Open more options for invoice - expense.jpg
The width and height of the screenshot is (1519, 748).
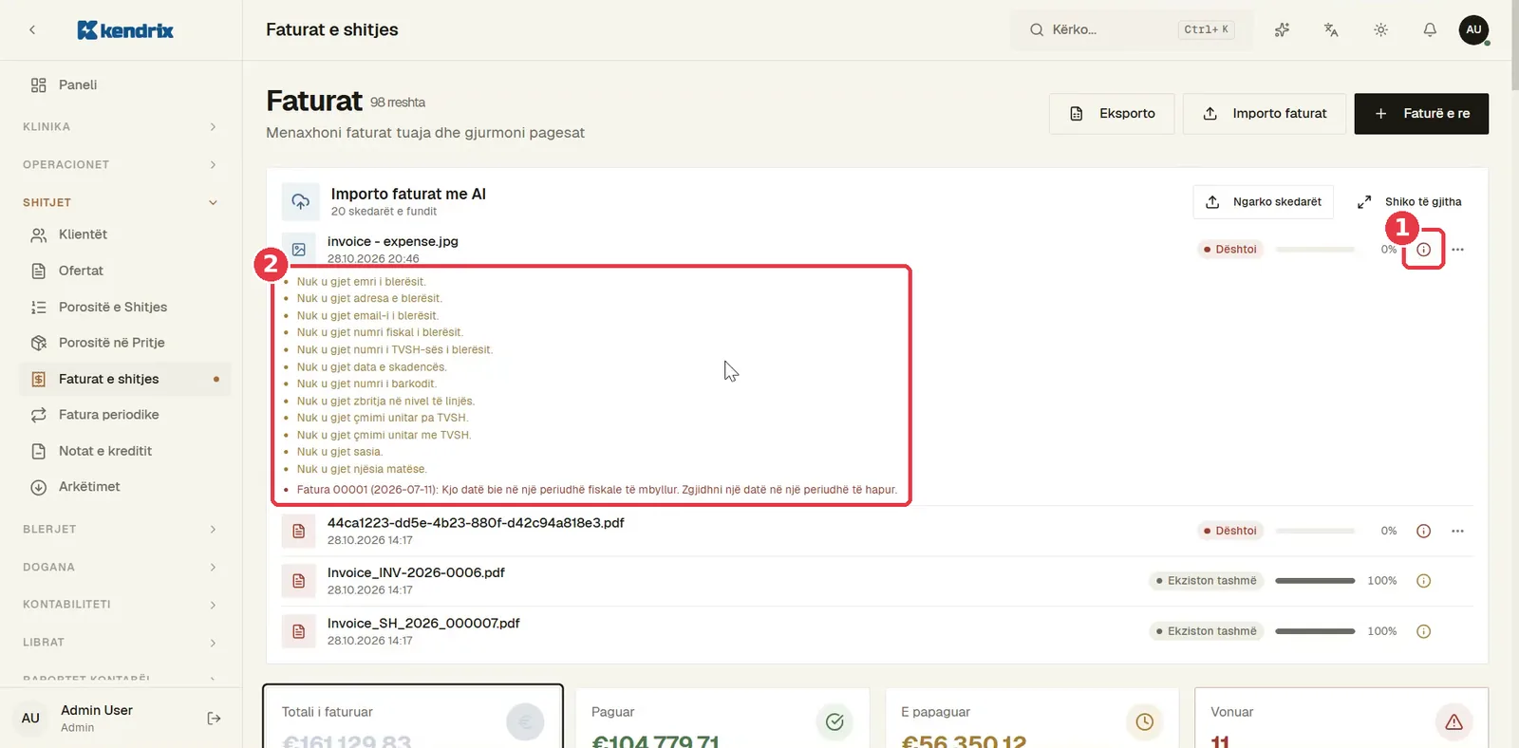click(x=1457, y=250)
